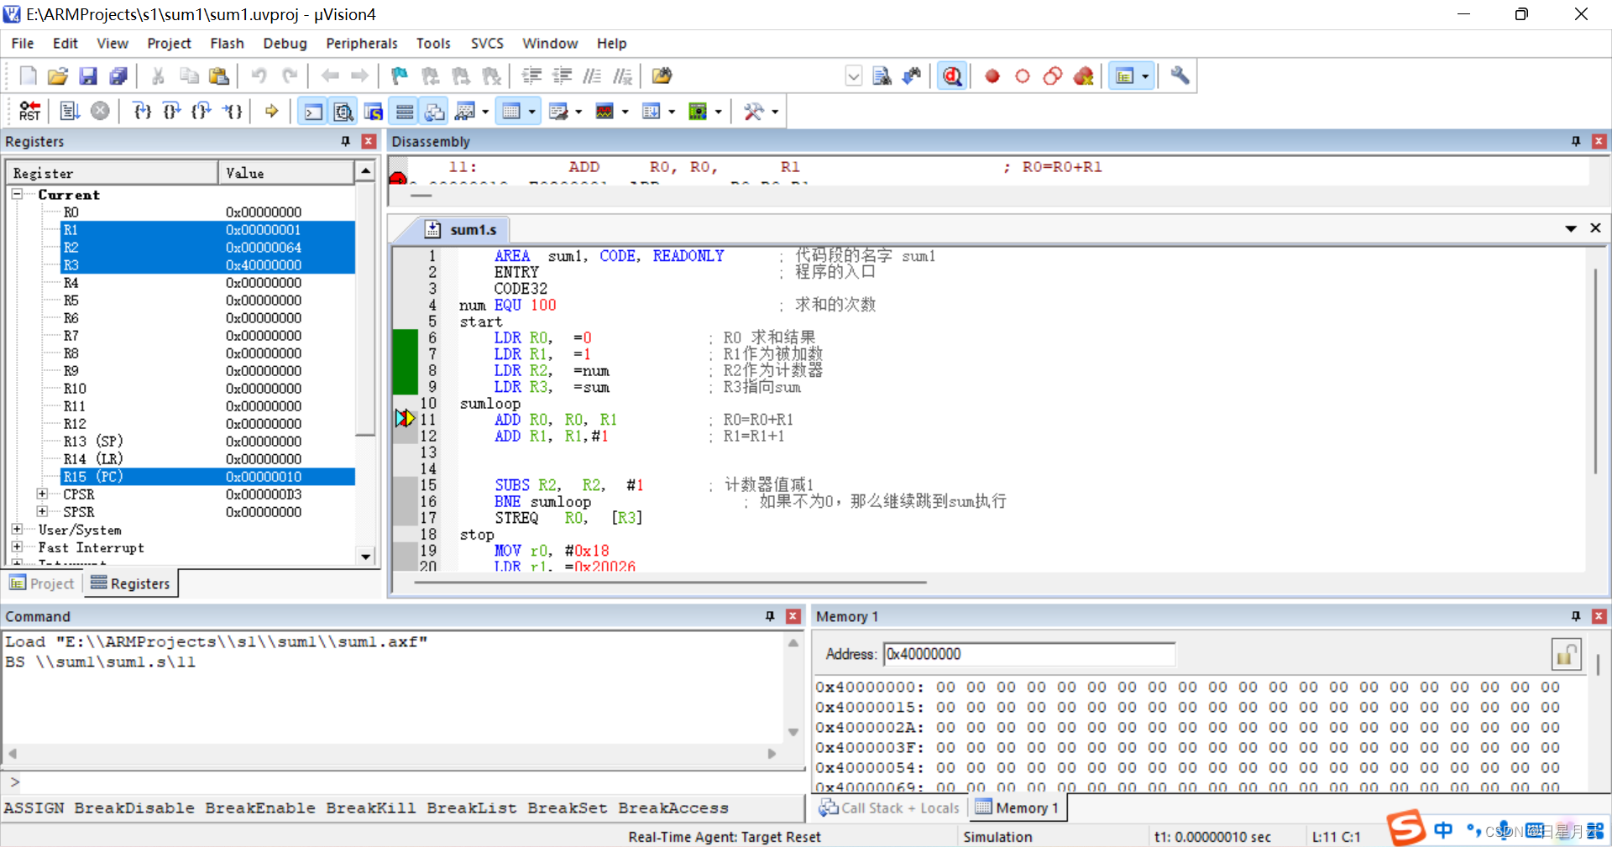This screenshot has width=1612, height=847.
Task: Click the Memory 1 Address input field
Action: (1028, 654)
